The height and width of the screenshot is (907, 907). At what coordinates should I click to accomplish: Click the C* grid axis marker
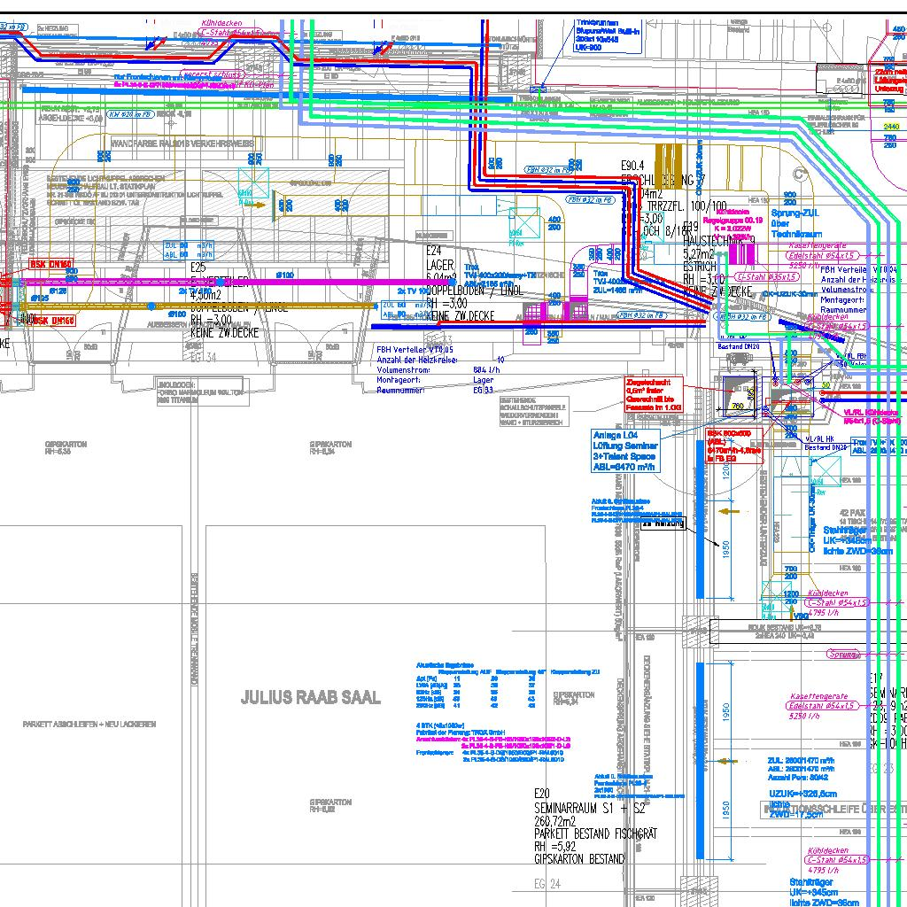[800, 174]
